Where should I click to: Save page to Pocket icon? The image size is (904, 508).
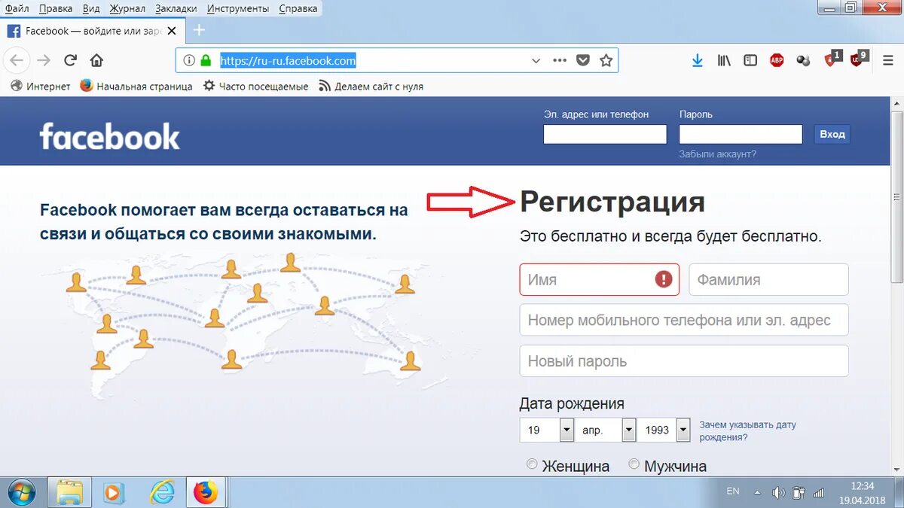pos(582,60)
